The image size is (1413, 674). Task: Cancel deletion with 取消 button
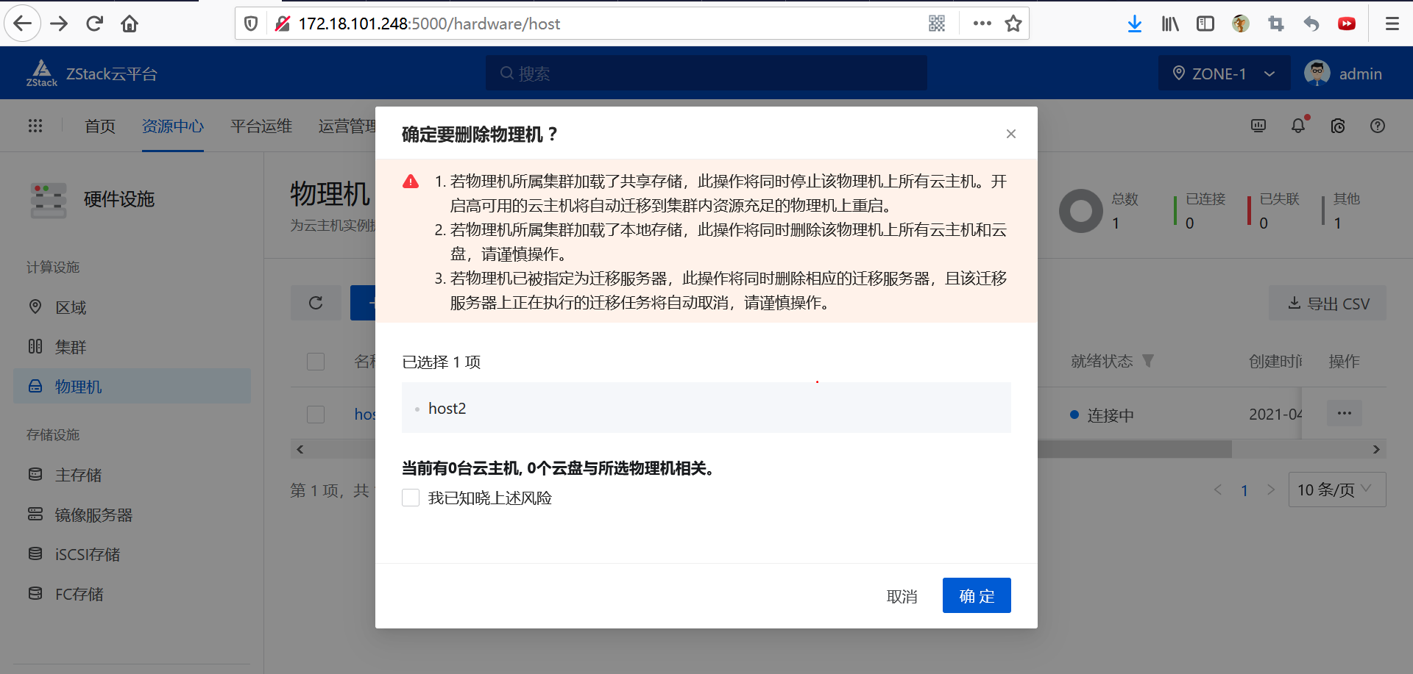902,596
